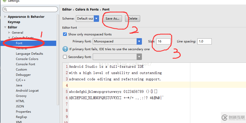The image size is (246, 123).
Task: Click the Editor breadcrumb
Action: [67, 9]
